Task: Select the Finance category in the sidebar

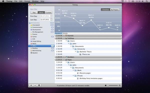Action: coord(41,34)
